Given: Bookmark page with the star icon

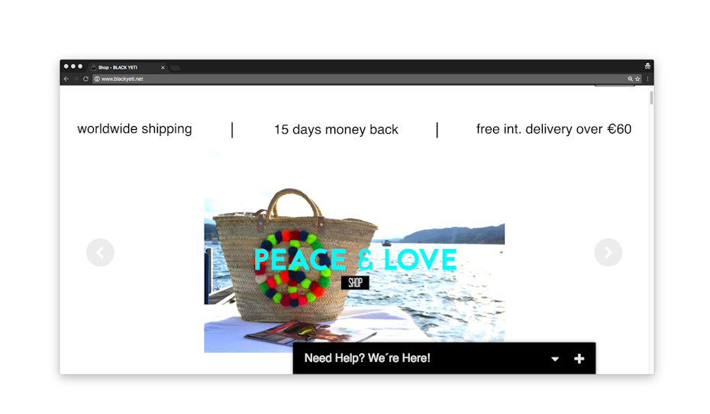Looking at the screenshot, I should click(x=637, y=79).
